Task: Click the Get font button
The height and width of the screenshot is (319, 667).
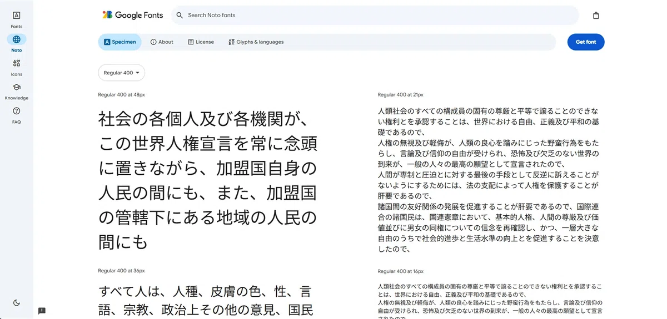Action: (x=586, y=42)
